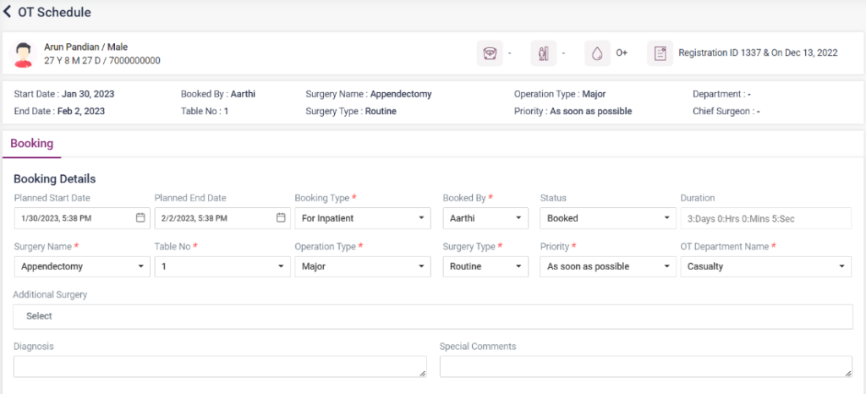Click the patient avatar icon
866x394 pixels.
(24, 54)
